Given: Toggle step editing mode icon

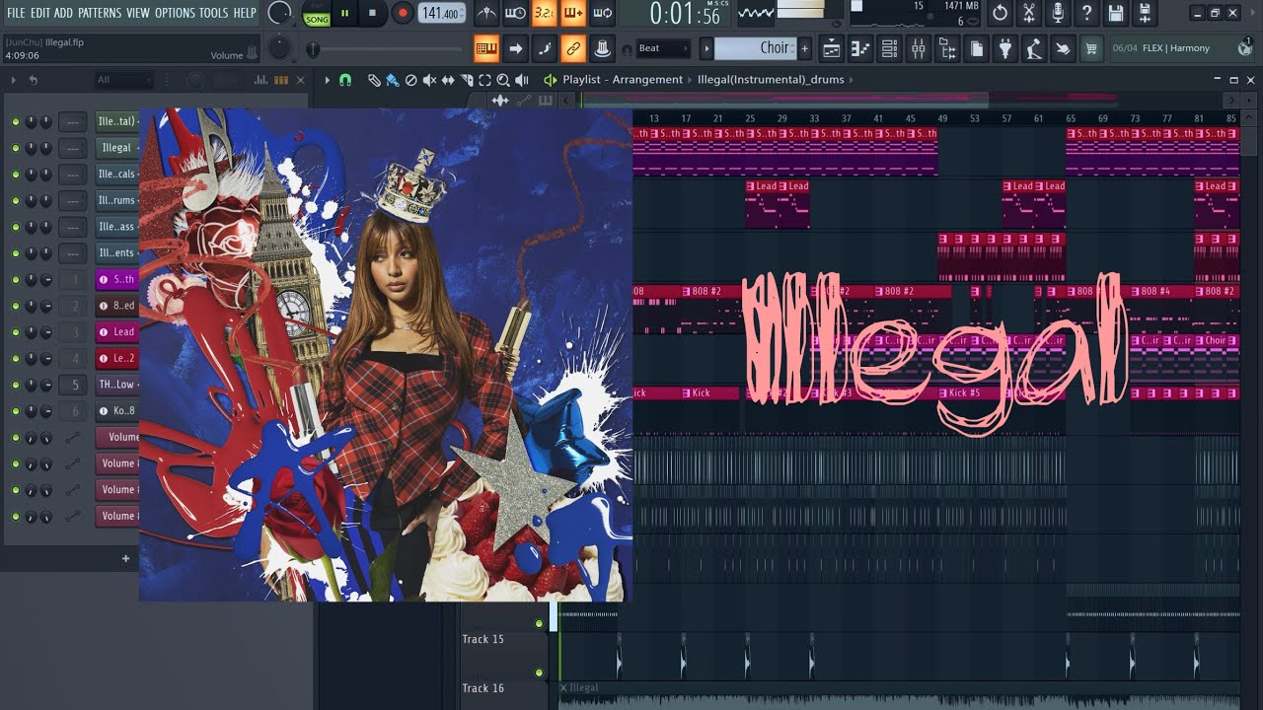Looking at the screenshot, I should point(544,47).
